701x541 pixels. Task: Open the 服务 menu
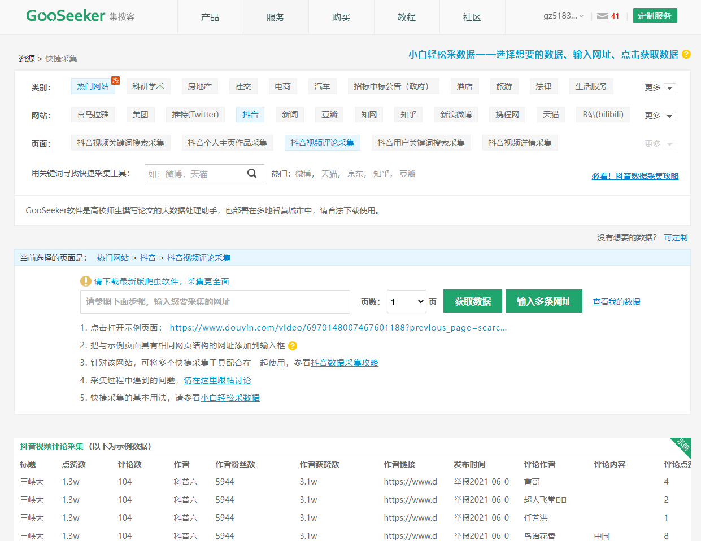pyautogui.click(x=276, y=17)
